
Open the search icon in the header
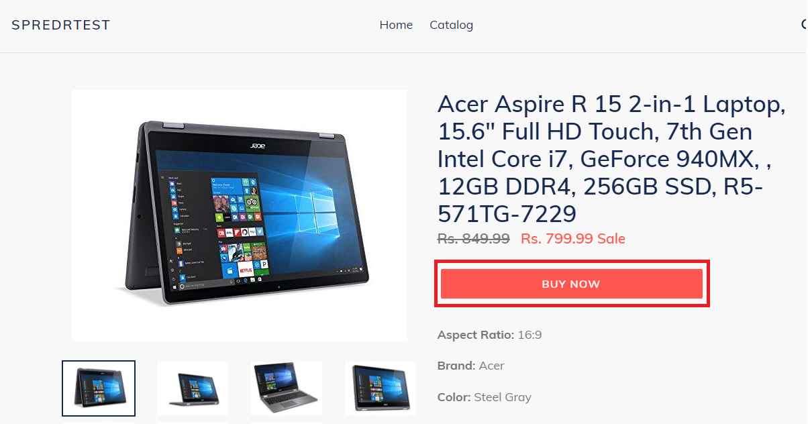(804, 25)
